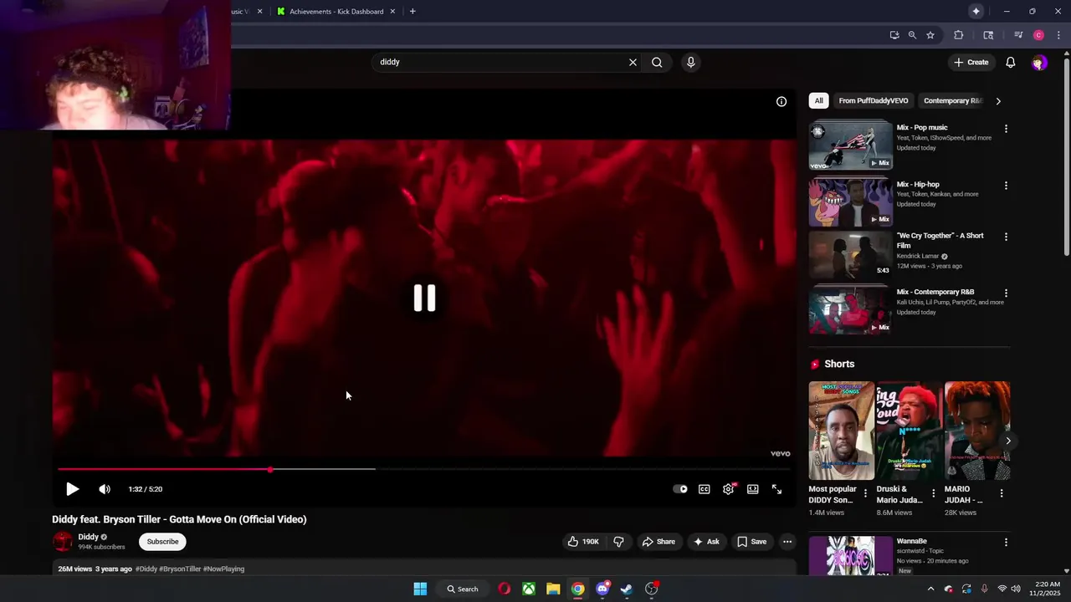1071x602 pixels.
Task: Open options for Druski & Mario Judah Short
Action: tap(933, 493)
